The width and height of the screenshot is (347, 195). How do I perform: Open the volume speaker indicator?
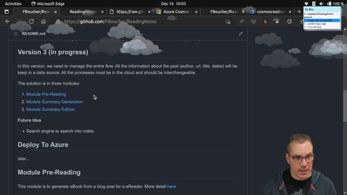click(322, 4)
